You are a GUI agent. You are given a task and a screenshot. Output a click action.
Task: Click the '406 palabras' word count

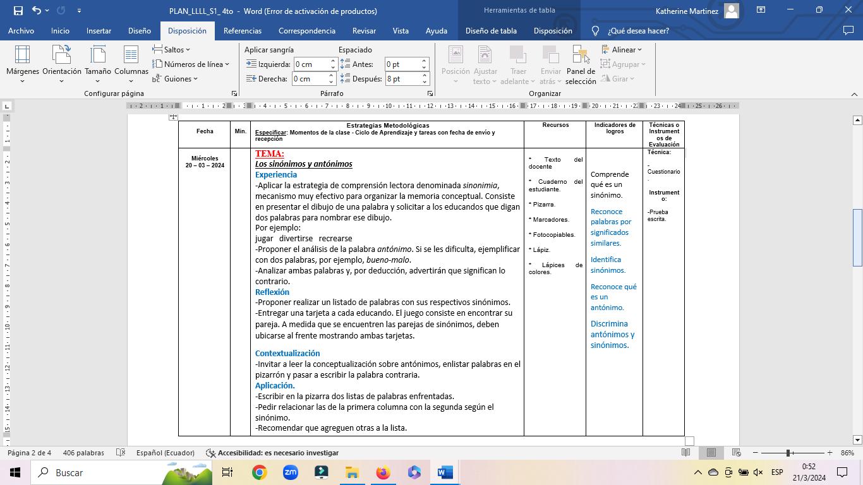(83, 453)
